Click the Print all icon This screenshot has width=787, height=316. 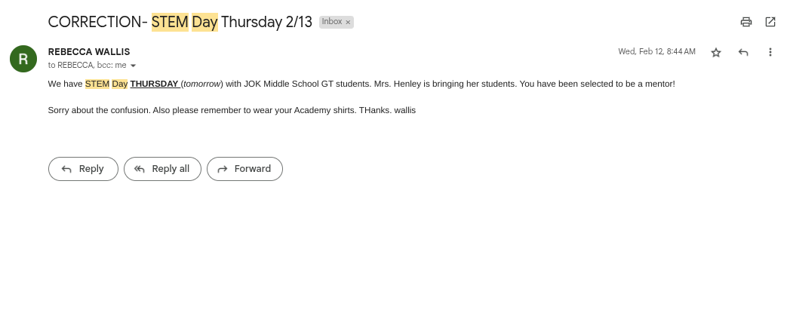pyautogui.click(x=746, y=22)
